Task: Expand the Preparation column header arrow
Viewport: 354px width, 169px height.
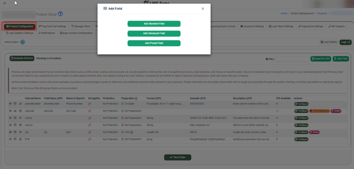Action: tap(136, 98)
